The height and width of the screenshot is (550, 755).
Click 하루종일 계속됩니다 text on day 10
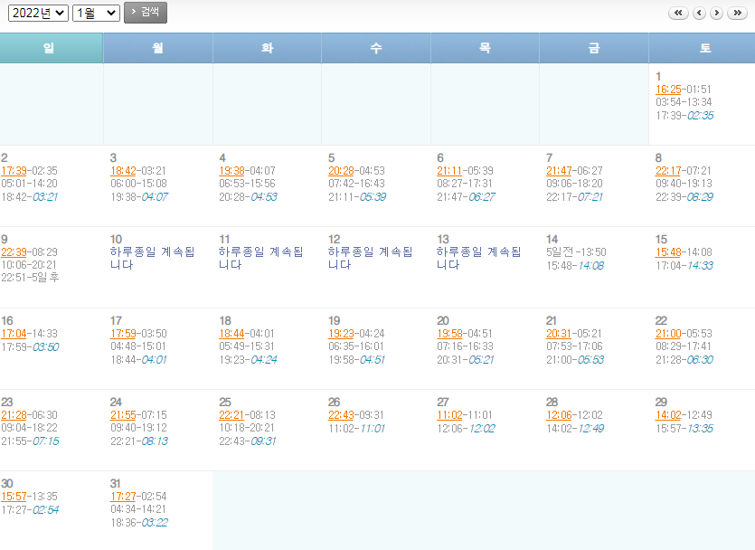[x=152, y=258]
